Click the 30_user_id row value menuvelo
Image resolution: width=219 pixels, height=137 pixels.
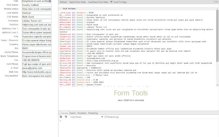click(91, 65)
